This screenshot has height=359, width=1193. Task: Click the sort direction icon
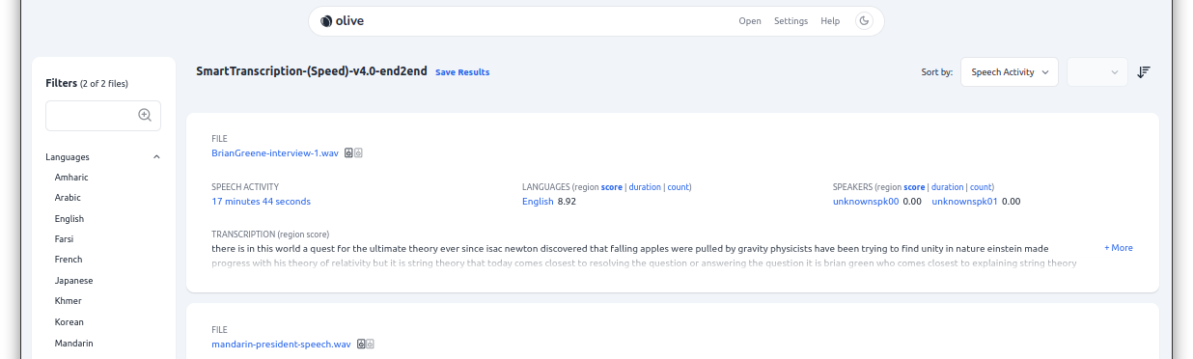coord(1144,72)
